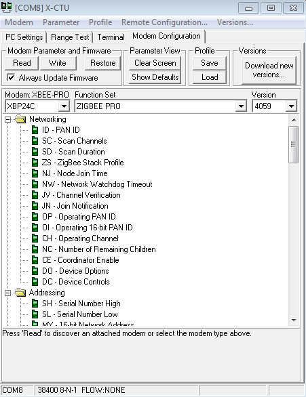306x397 pixels.
Task: Click the green icon beside NJ - Node Join Time
Action: point(35,173)
